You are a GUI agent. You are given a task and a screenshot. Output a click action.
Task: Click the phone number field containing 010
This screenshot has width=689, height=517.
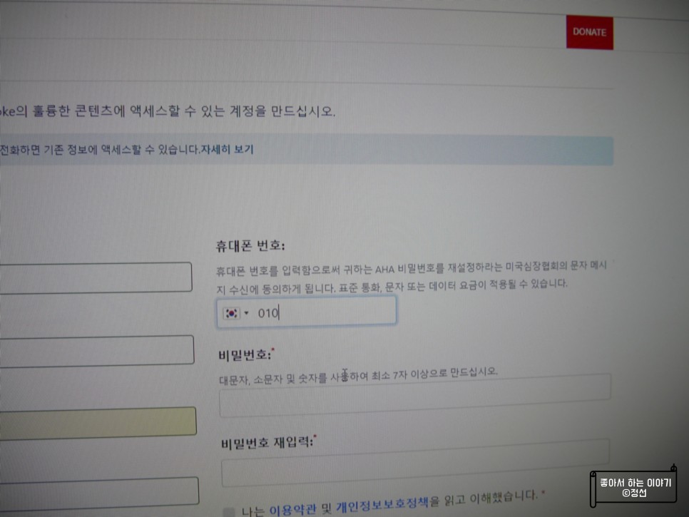pos(306,312)
